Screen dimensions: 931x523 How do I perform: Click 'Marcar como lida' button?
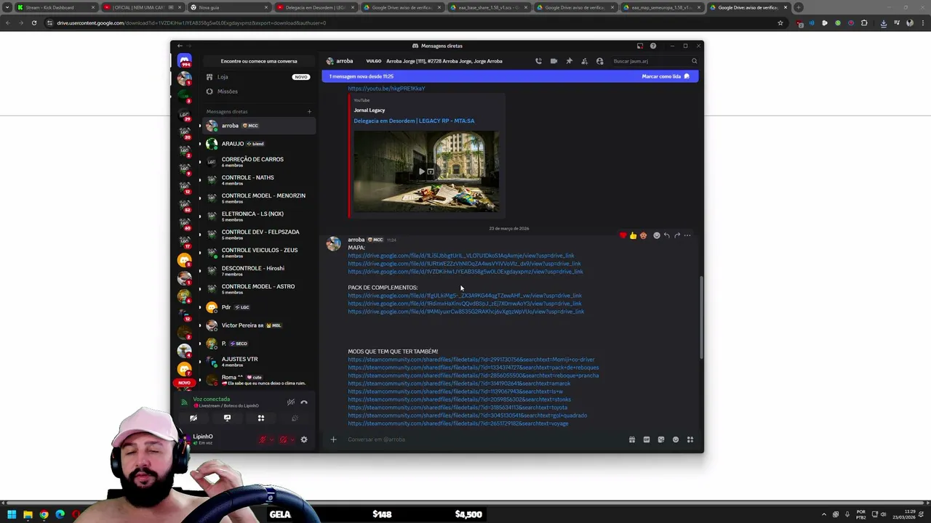666,76
